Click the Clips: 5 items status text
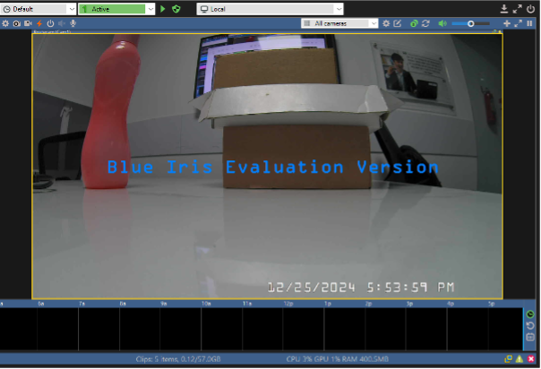Screen dimensions: 541x369 (x=178, y=359)
